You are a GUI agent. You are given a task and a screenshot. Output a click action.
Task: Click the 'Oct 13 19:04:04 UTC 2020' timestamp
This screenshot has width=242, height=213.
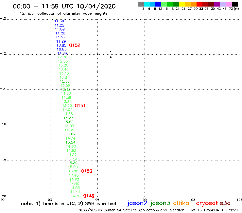[214, 210]
